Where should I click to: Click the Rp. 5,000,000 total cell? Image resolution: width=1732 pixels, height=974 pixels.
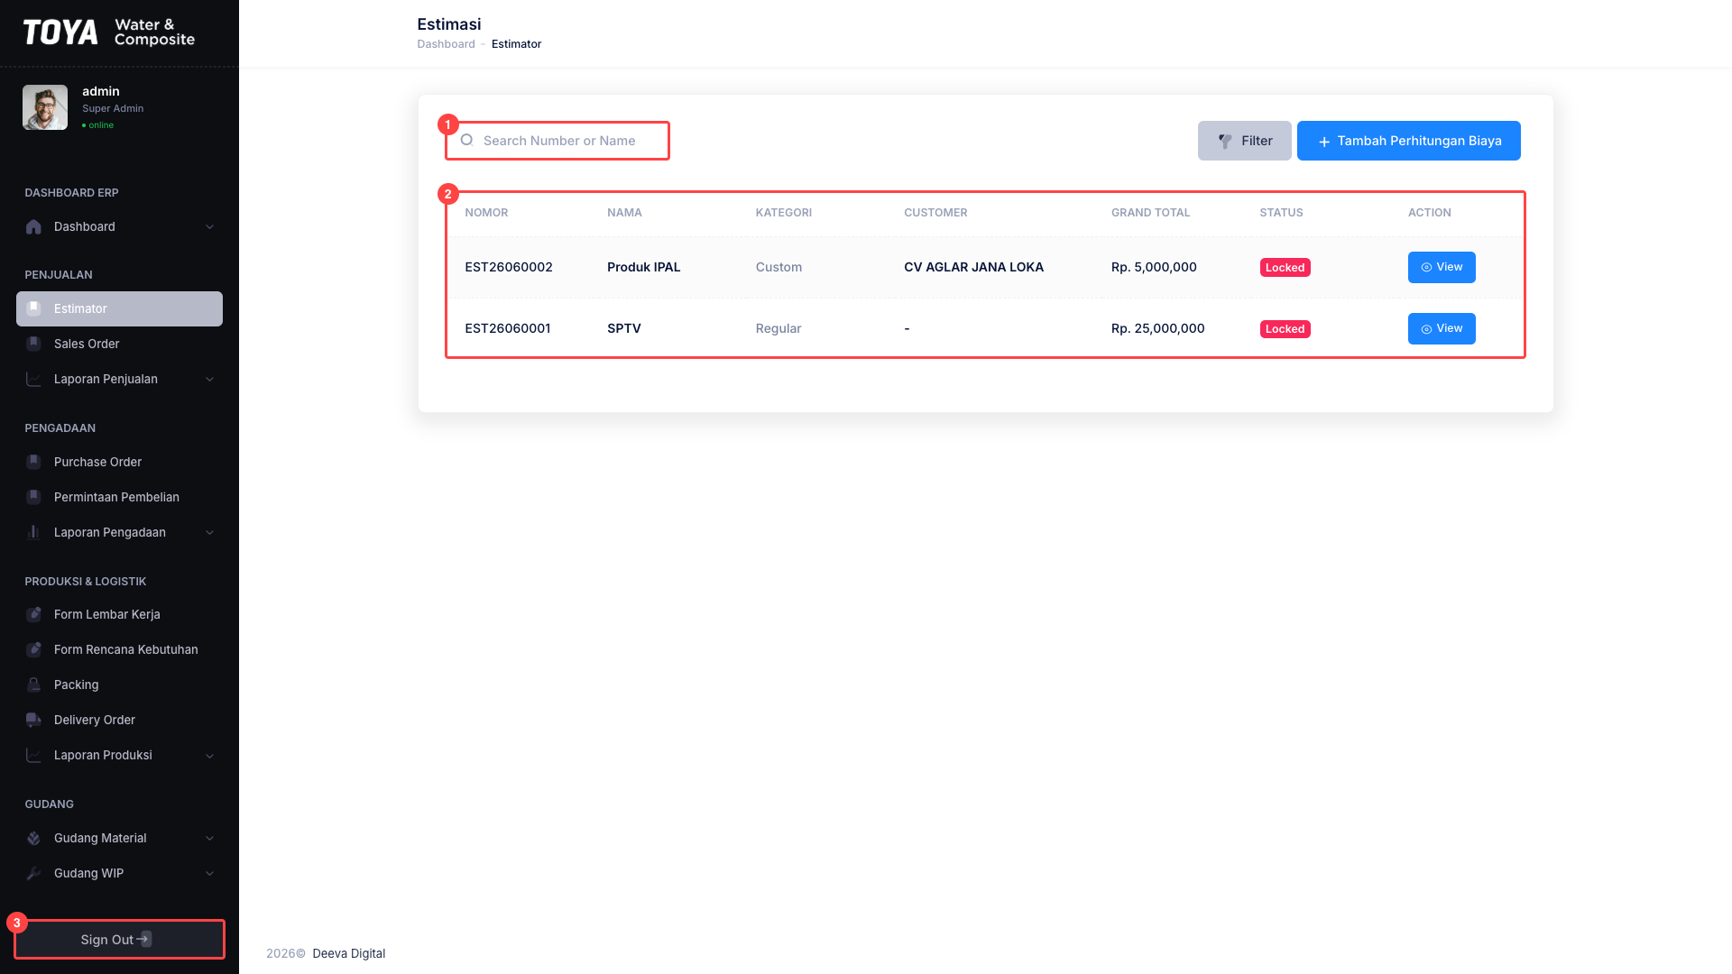(1154, 267)
